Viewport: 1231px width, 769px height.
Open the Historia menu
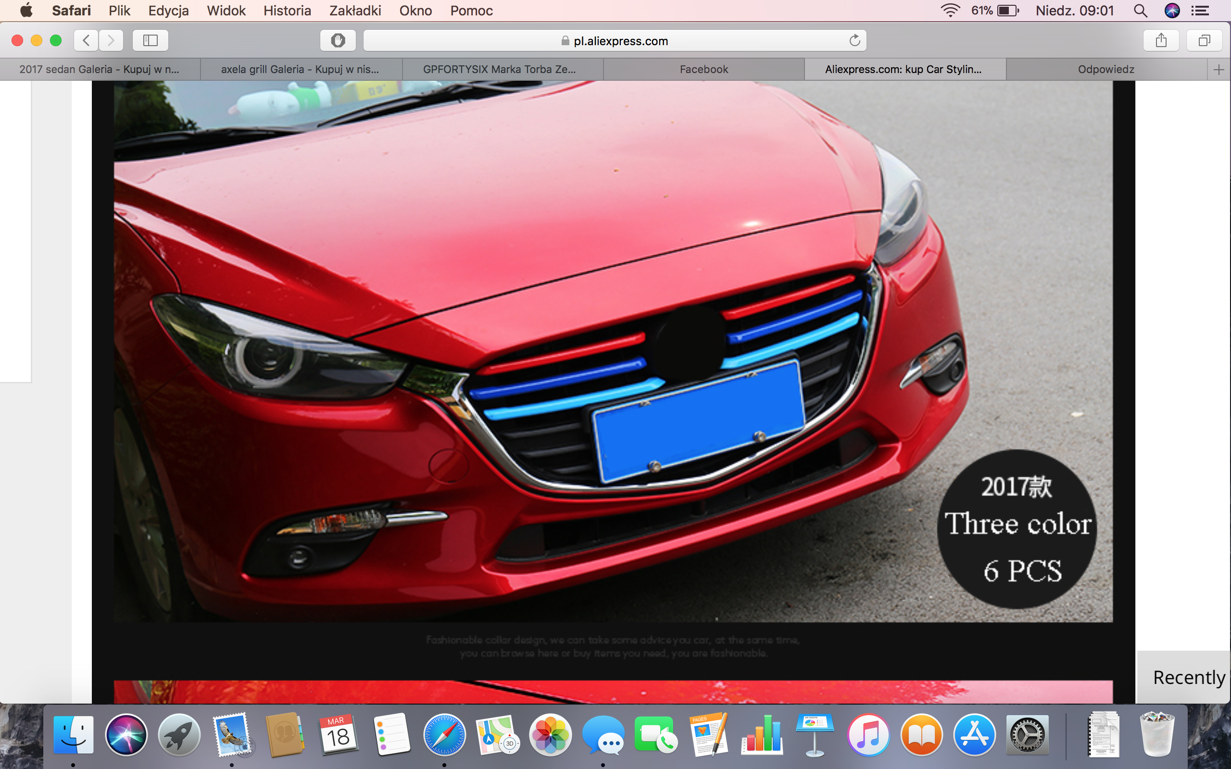(x=287, y=11)
